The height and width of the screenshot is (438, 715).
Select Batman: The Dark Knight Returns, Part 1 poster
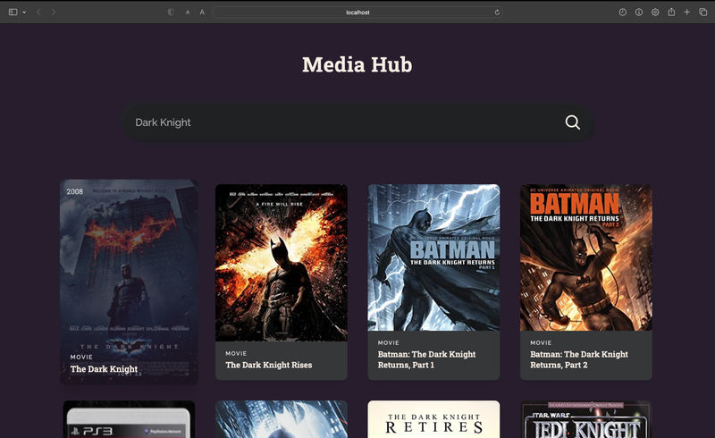433,257
